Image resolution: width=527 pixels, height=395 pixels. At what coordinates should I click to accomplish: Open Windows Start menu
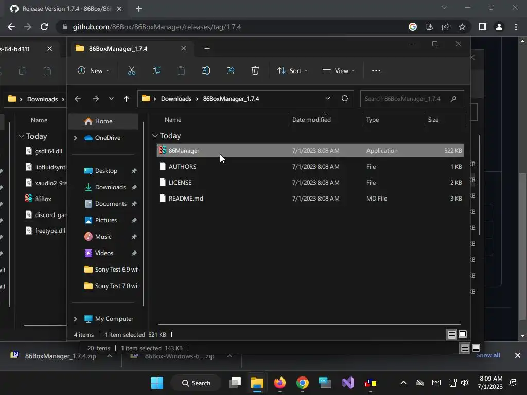pyautogui.click(x=157, y=383)
